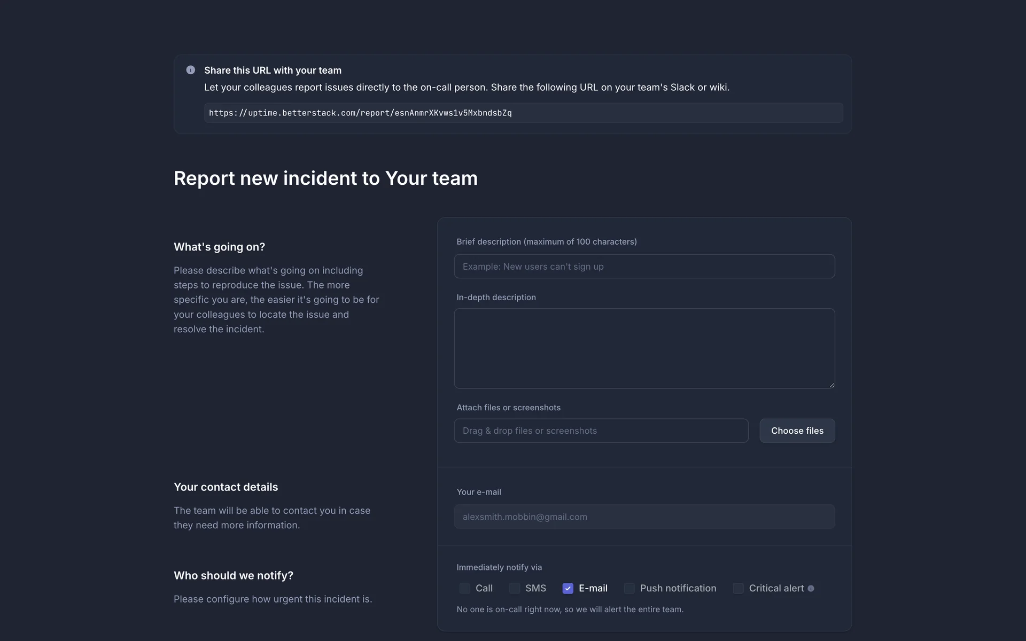Click the Report new incident heading
This screenshot has height=641, width=1026.
(x=325, y=178)
